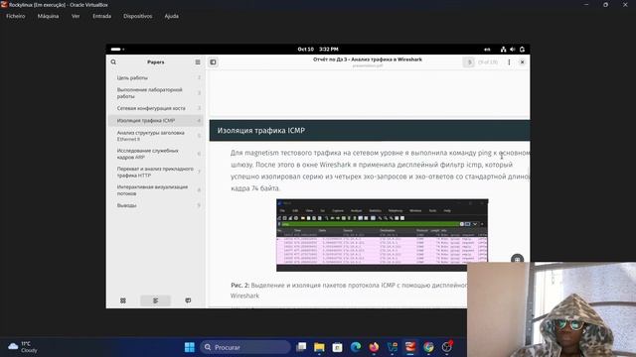Click the power icon in GNOME bar
This screenshot has width=636, height=357.
point(522,50)
